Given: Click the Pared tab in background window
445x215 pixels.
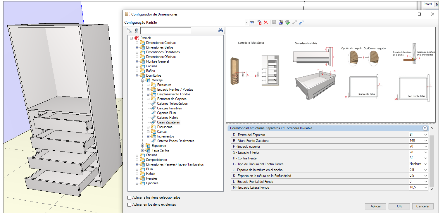Looking at the screenshot, I should coord(427,4).
